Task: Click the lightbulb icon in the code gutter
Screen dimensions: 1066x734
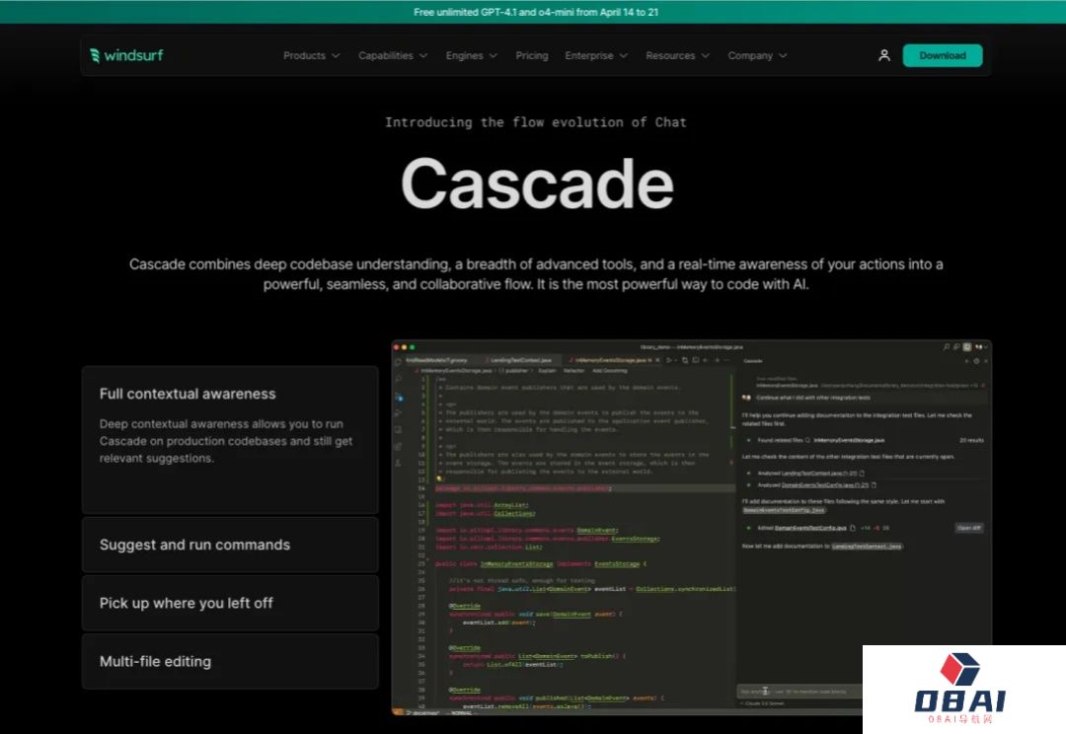Action: click(x=439, y=479)
